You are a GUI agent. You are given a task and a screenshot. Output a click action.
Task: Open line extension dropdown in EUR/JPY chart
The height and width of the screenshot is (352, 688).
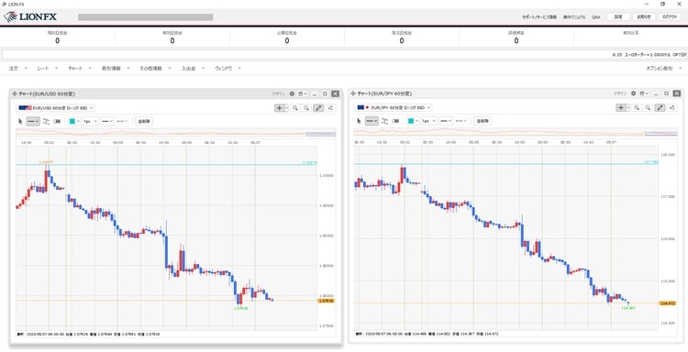click(461, 121)
